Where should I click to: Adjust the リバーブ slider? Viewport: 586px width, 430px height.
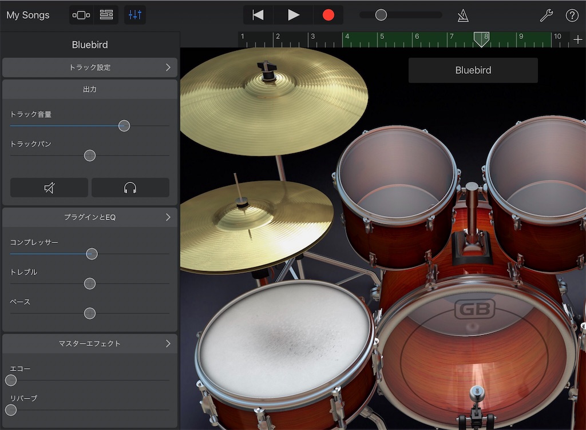(11, 410)
